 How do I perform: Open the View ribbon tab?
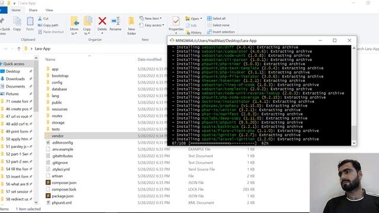point(49,10)
